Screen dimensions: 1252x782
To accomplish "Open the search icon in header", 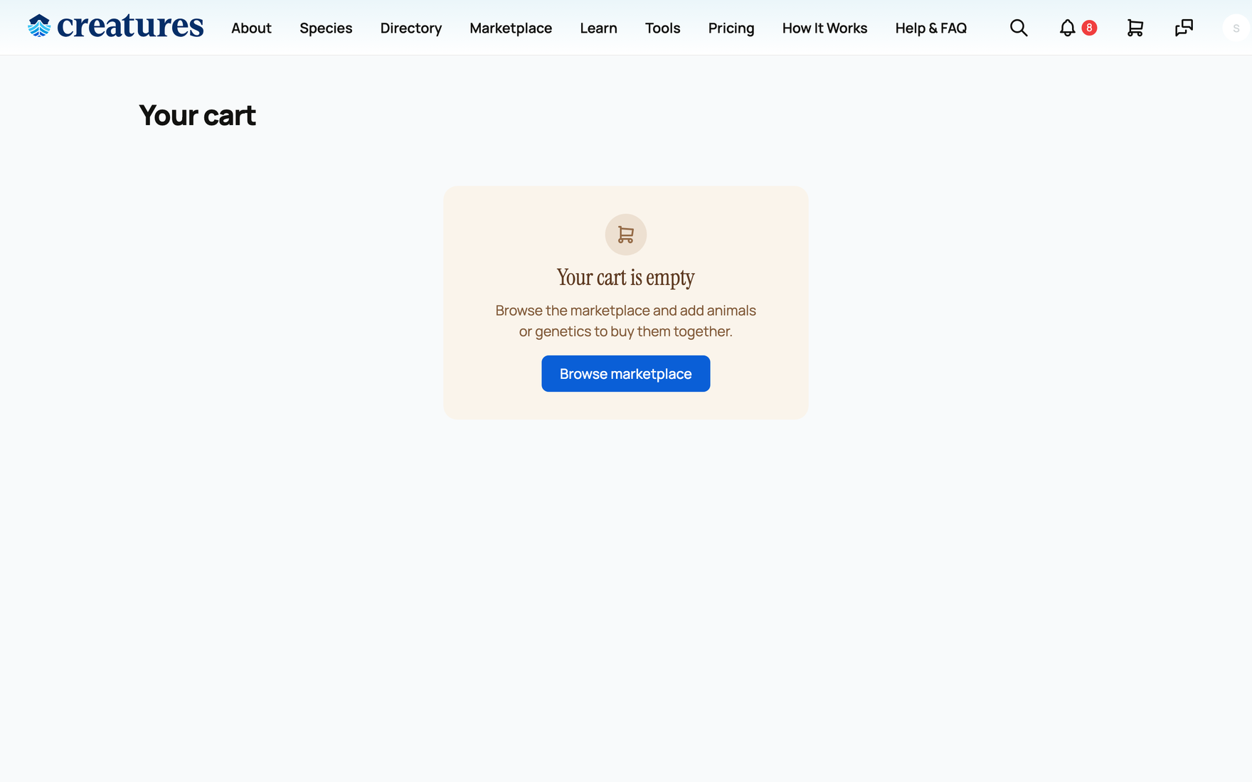I will (1019, 28).
